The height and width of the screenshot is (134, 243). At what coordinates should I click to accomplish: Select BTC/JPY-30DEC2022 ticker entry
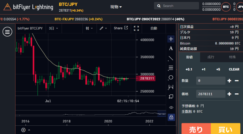[228, 19]
